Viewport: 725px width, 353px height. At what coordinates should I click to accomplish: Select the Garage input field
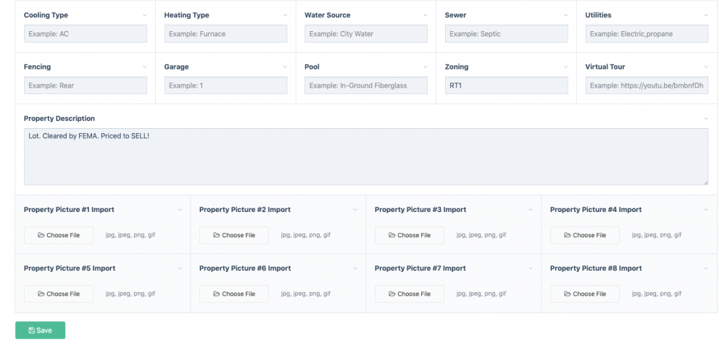pyautogui.click(x=225, y=85)
